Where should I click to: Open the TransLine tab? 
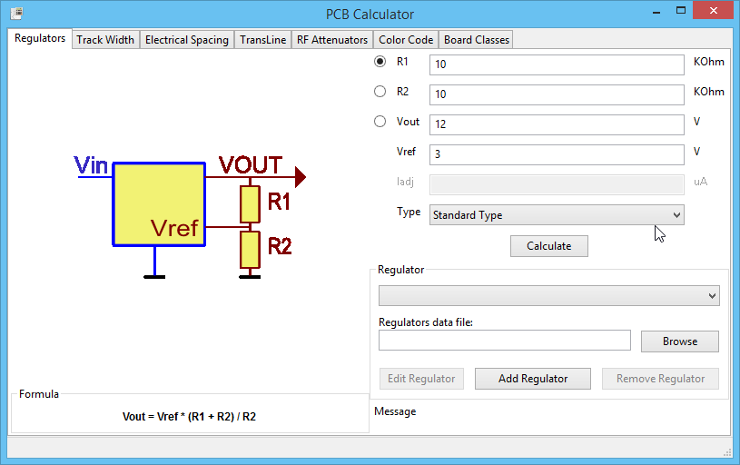(x=263, y=40)
